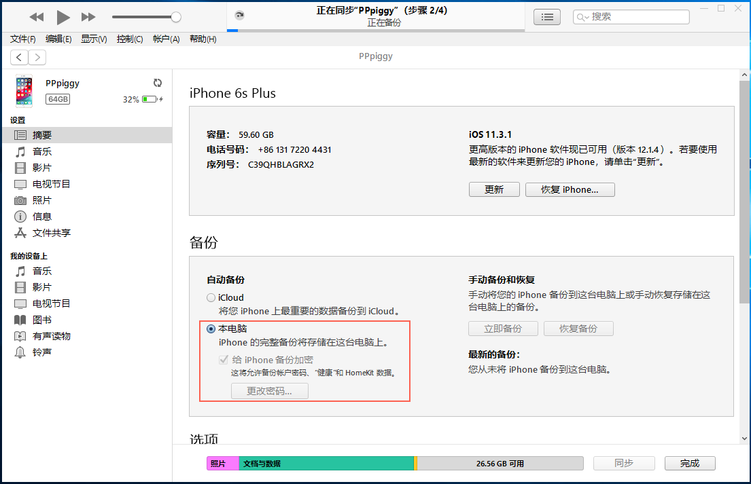This screenshot has height=484, width=751.
Task: Open the 帐户(A) menu
Action: 167,39
